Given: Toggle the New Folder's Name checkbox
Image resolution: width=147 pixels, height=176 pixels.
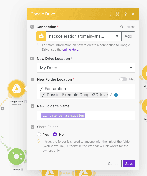Looking at the screenshot, I should [32, 106].
